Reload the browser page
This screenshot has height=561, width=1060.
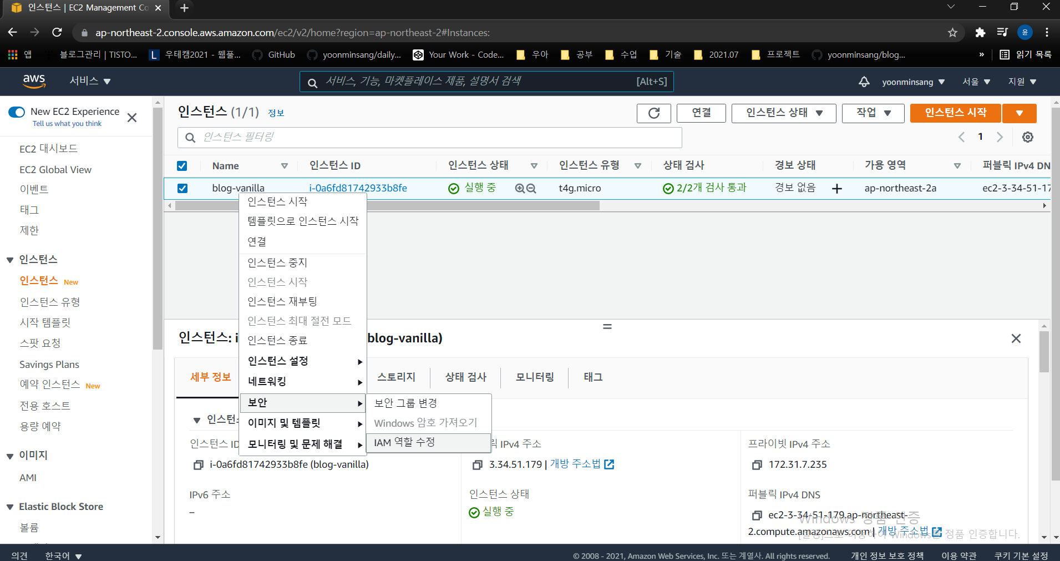57,33
